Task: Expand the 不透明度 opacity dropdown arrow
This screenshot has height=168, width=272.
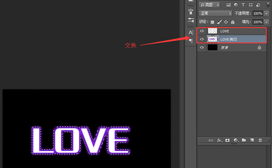Action: pos(266,13)
